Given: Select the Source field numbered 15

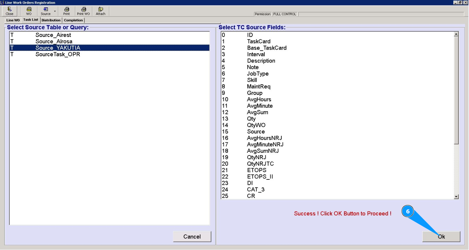Looking at the screenshot, I should click(x=337, y=131).
